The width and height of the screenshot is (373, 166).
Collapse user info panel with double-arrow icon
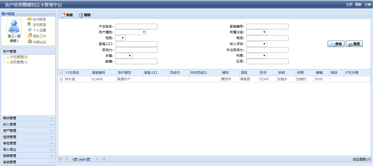tap(52, 14)
